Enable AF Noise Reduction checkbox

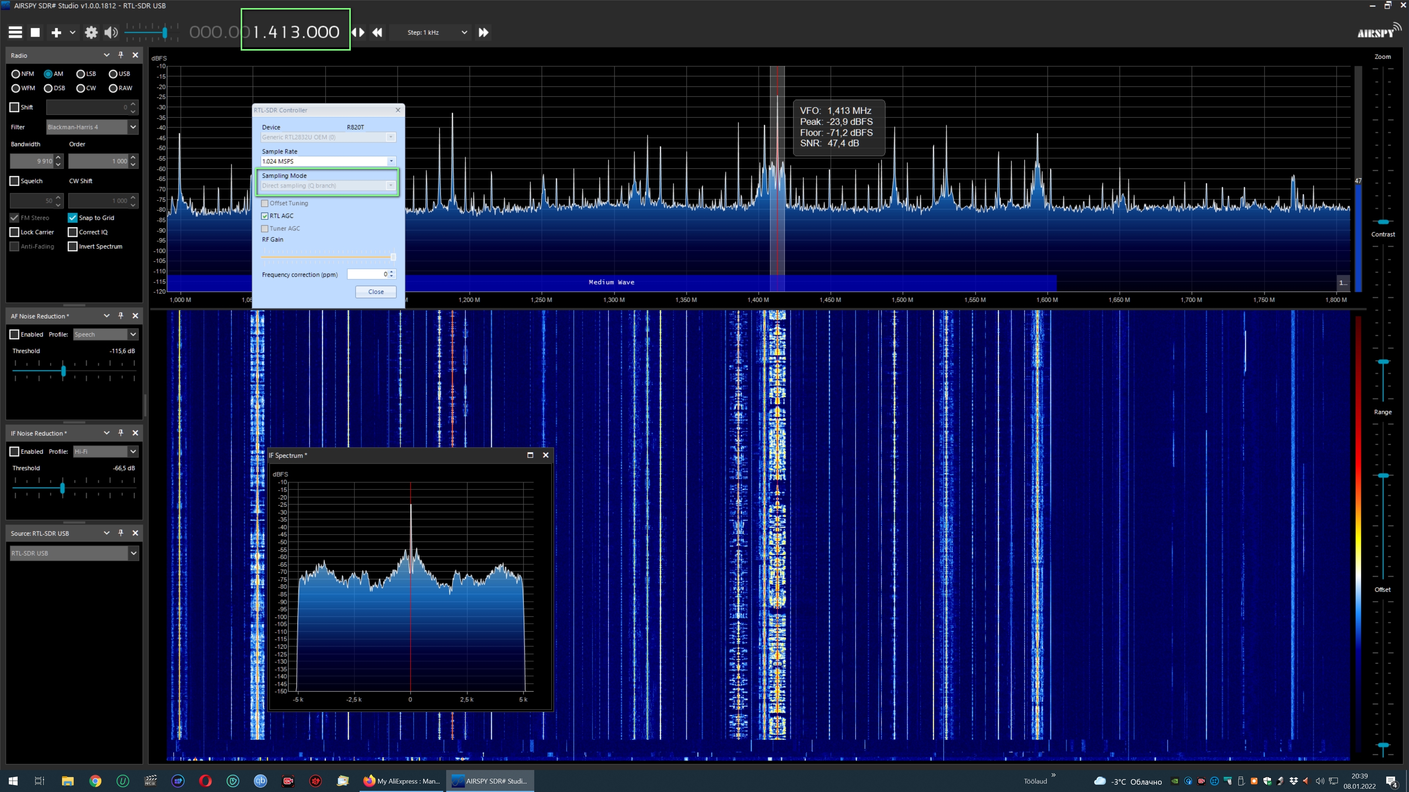pyautogui.click(x=15, y=334)
